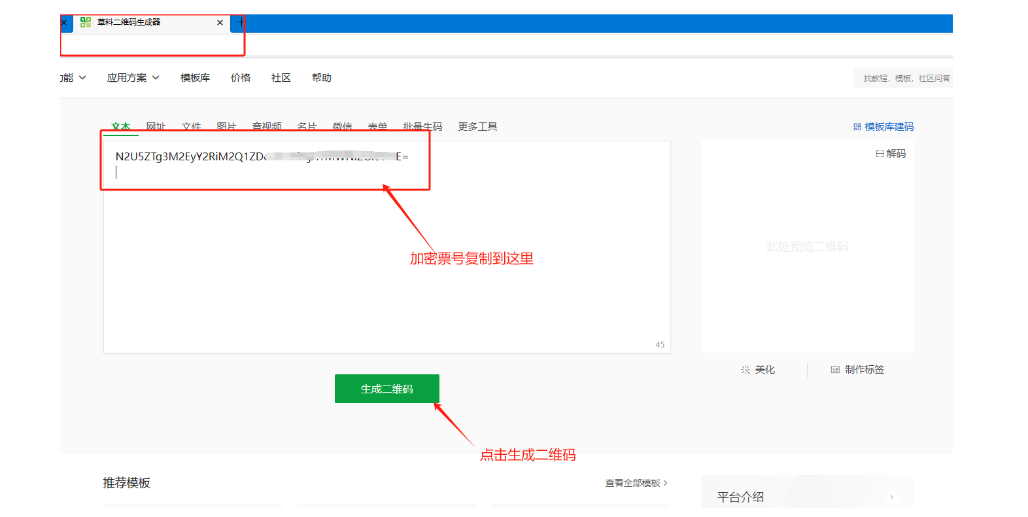
Task: Open 模板库 in the top navigation
Action: (195, 78)
